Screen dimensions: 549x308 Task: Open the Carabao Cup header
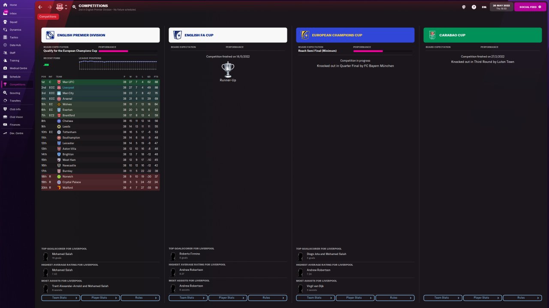click(483, 35)
